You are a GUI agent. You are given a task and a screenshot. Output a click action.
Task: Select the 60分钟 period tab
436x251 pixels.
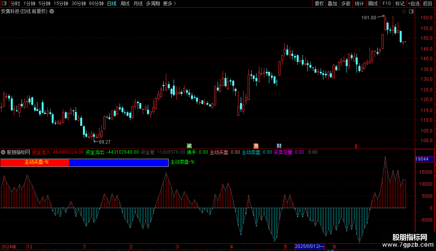click(x=96, y=3)
